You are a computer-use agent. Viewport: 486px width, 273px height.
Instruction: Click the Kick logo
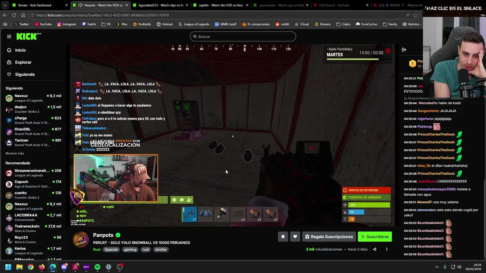[x=28, y=36]
